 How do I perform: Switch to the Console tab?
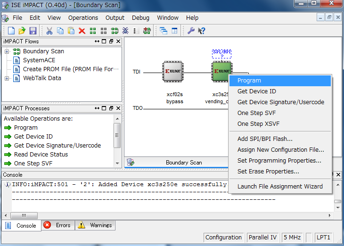point(21,226)
